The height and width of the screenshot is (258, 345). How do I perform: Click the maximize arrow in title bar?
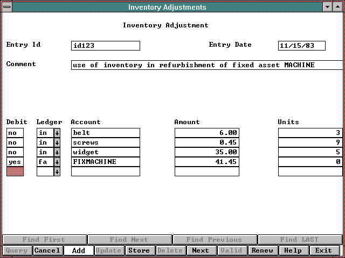point(337,7)
